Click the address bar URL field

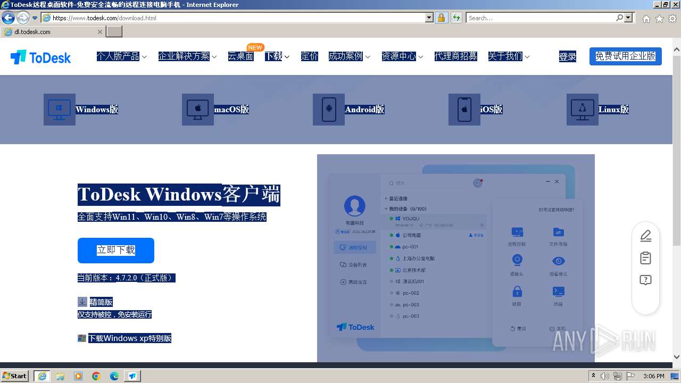point(238,18)
